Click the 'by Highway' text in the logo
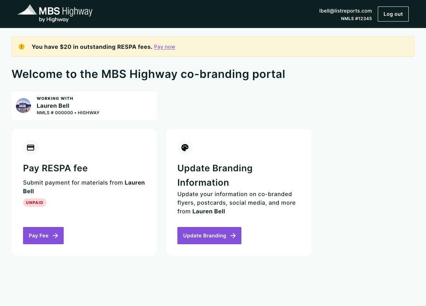Screen dimensions: 426x306 click(x=54, y=19)
